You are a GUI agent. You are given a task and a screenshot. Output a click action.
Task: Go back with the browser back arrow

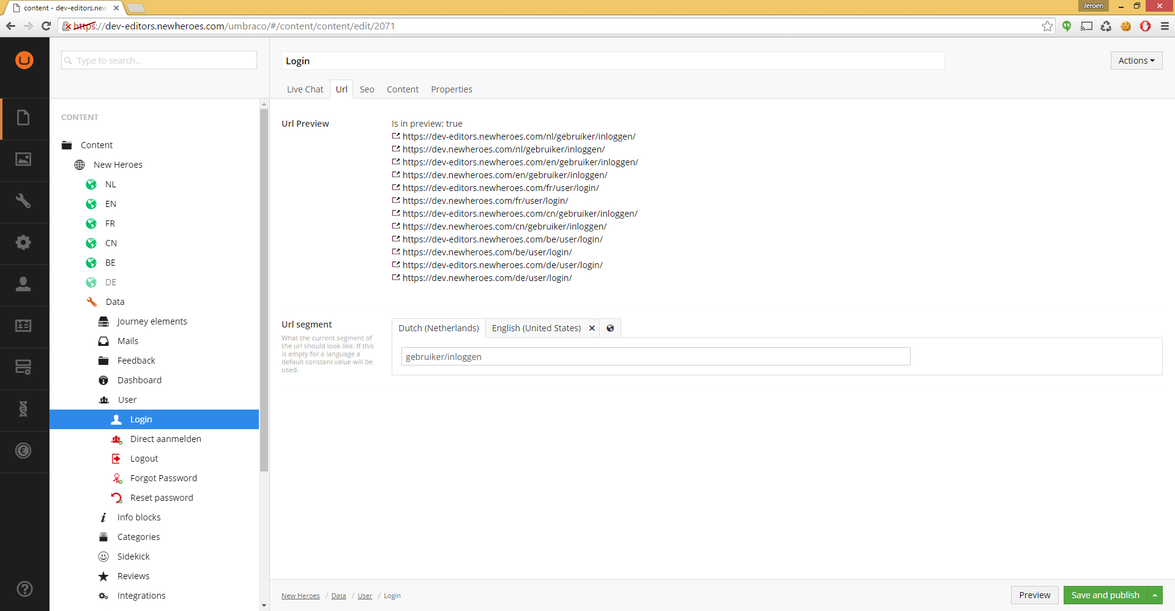10,26
